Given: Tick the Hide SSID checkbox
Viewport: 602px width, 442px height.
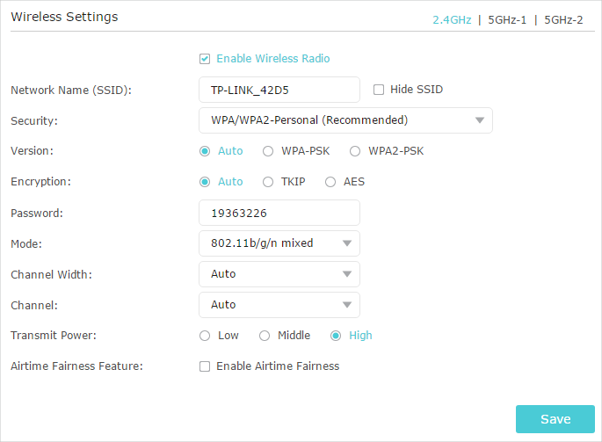Looking at the screenshot, I should [x=379, y=90].
